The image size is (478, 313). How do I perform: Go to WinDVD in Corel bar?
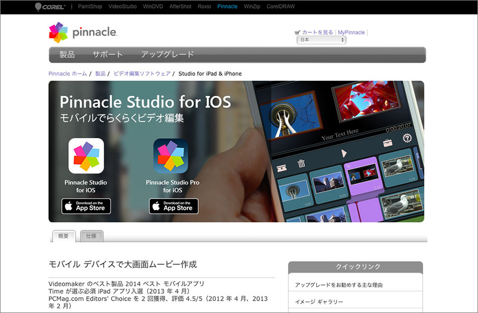pyautogui.click(x=153, y=6)
